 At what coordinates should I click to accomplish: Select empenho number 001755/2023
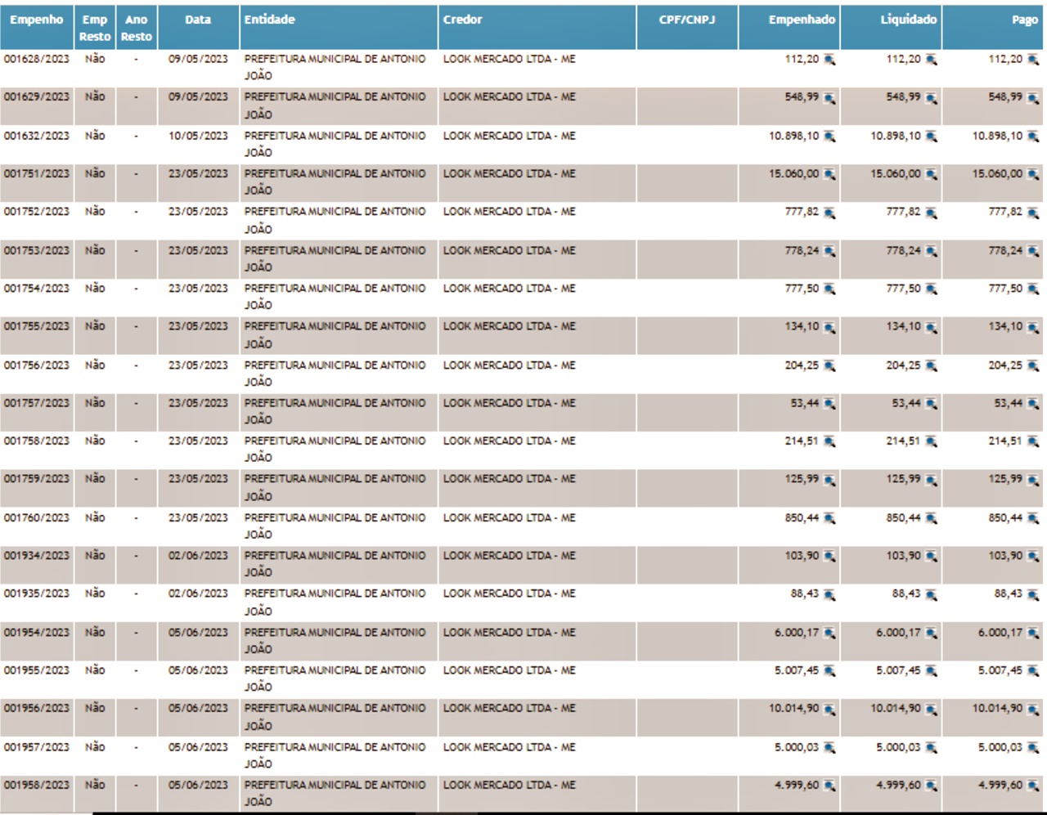[x=37, y=325]
